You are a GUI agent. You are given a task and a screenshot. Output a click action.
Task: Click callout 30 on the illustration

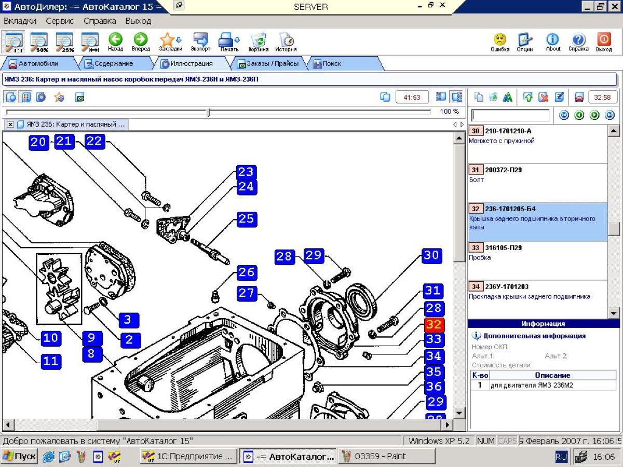coord(431,255)
